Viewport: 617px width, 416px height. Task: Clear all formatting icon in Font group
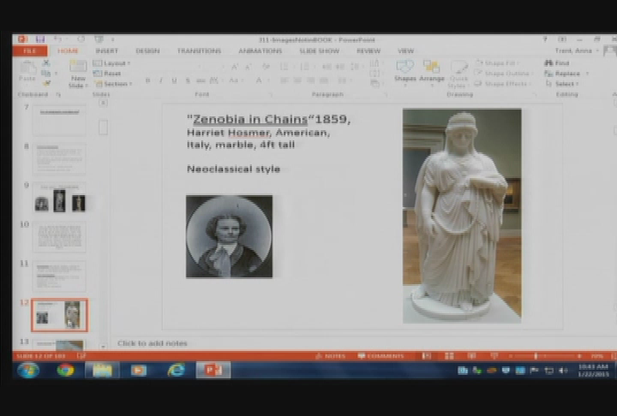coord(266,67)
